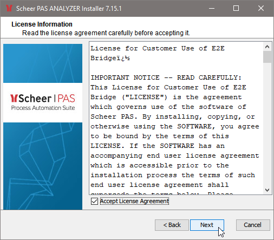
Task: Proceed with the Next button
Action: coord(207,225)
